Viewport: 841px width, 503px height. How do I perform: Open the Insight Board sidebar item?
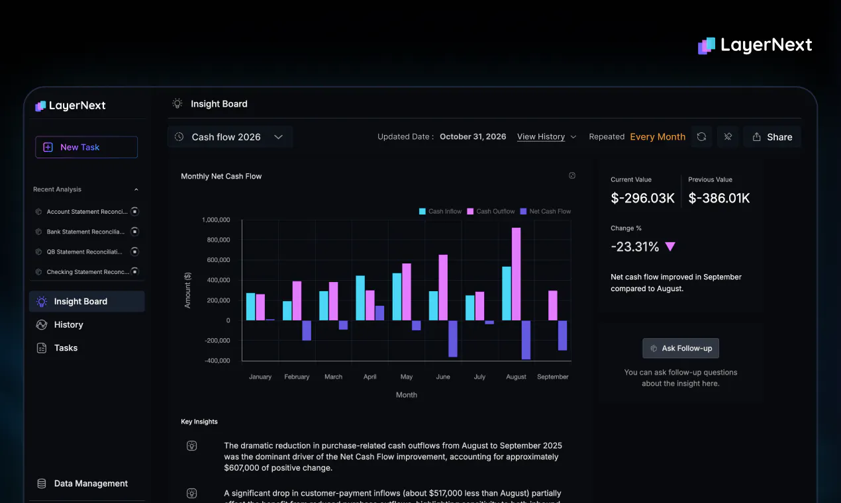pyautogui.click(x=87, y=302)
